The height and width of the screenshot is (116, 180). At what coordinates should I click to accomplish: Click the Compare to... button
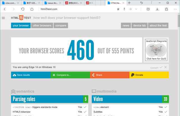pyautogui.click(x=70, y=75)
